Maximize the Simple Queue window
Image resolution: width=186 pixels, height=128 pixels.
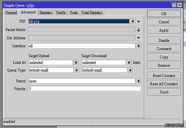(174, 5)
